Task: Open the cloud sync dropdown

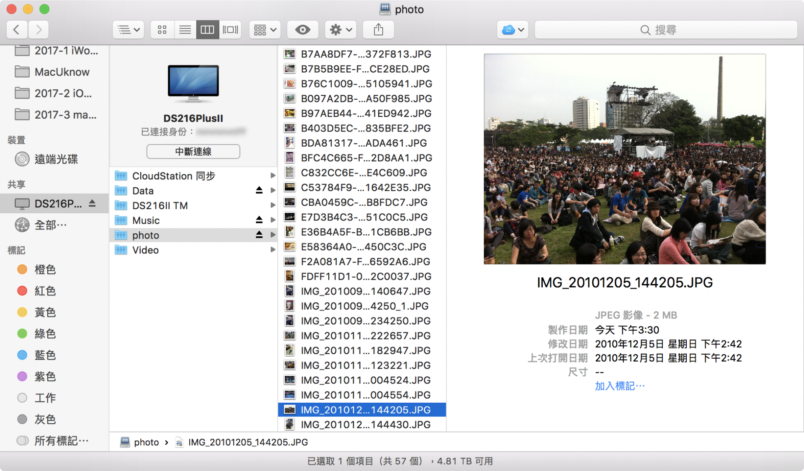Action: click(513, 30)
